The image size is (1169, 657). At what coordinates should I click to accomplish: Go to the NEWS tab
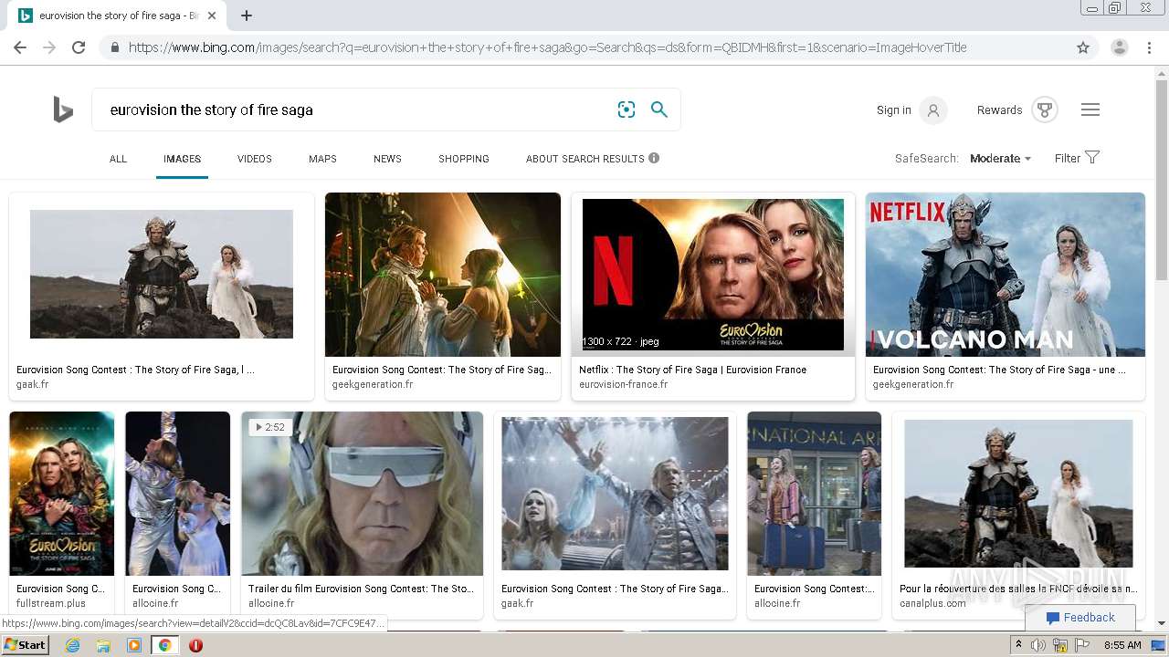coord(387,159)
